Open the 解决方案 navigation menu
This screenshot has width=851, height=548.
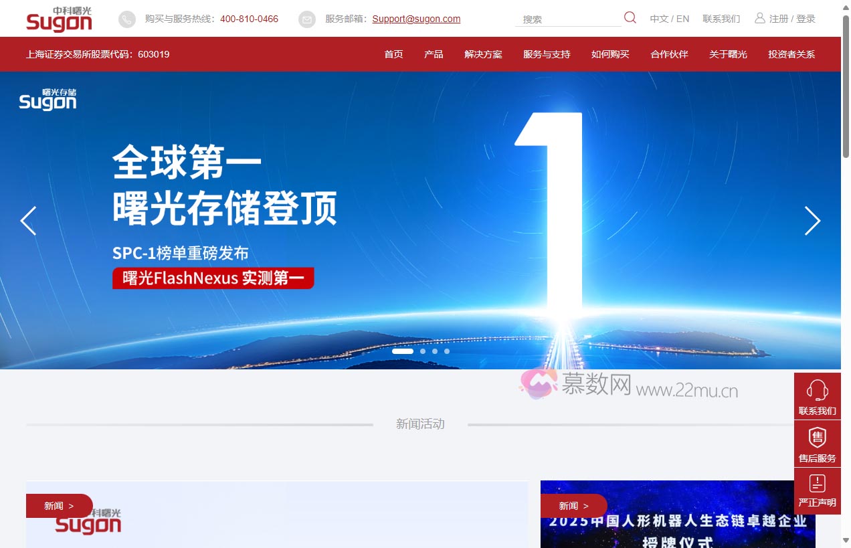482,54
